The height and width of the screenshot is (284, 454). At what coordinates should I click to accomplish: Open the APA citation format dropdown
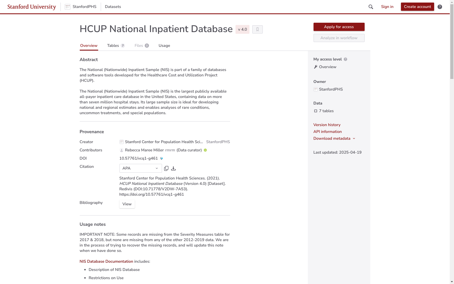[140, 168]
